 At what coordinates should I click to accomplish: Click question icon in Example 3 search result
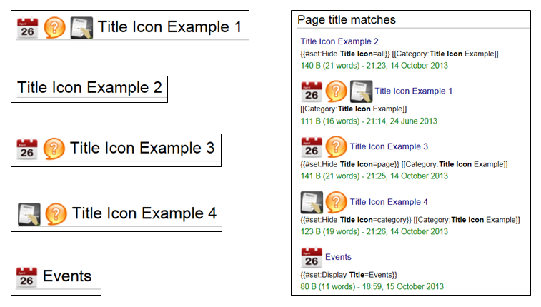pos(337,147)
